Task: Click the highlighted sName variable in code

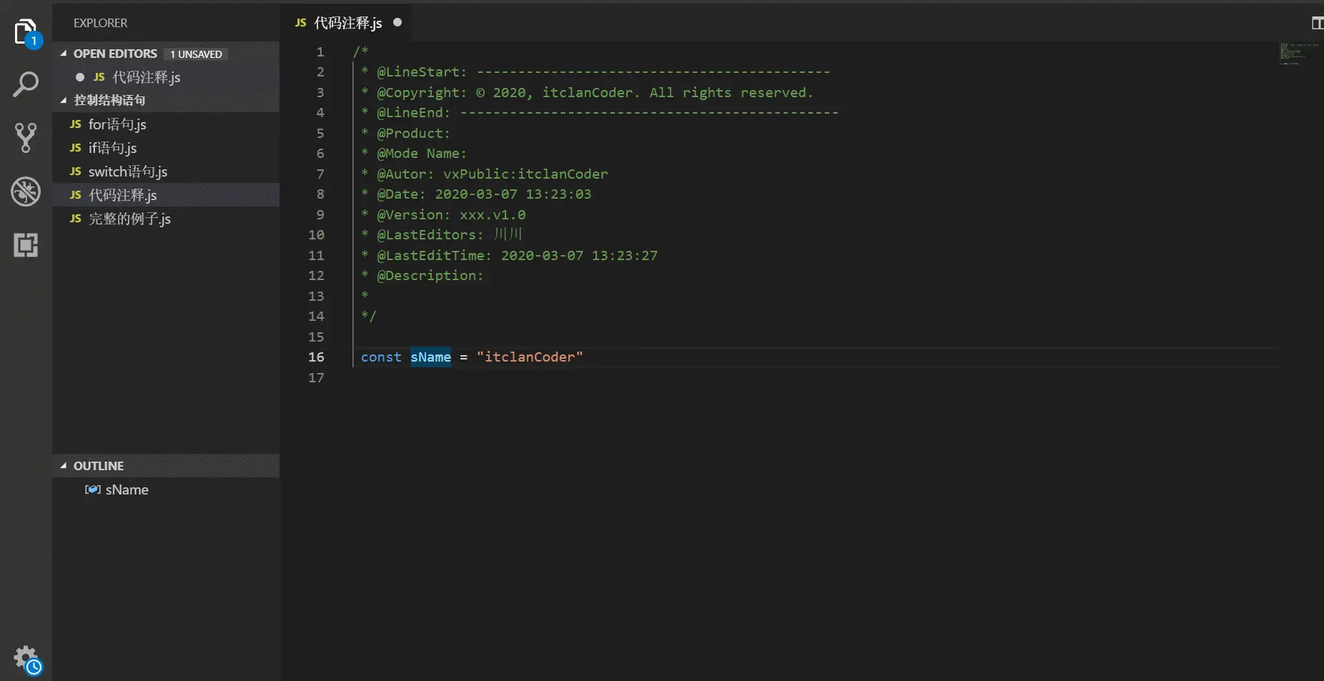Action: pos(430,357)
